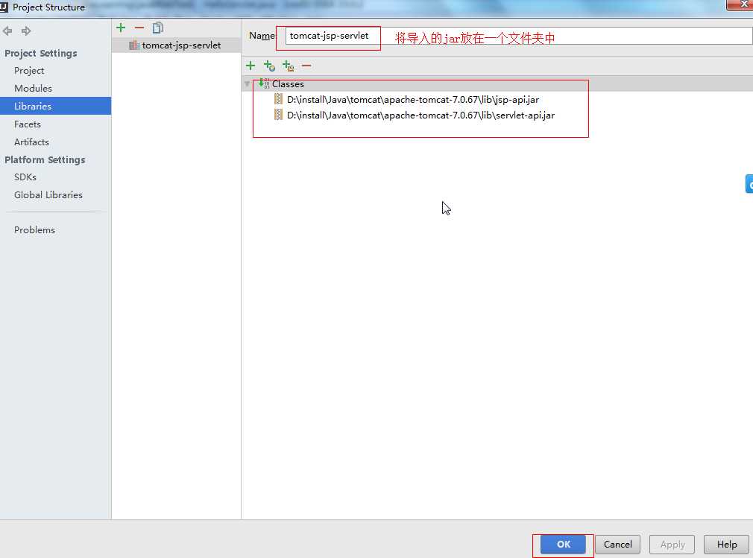Click the Apply button
This screenshot has height=558, width=753.
pyautogui.click(x=672, y=544)
